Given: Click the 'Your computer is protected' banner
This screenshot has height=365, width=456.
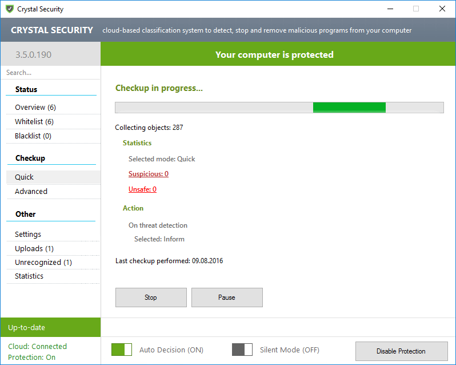Looking at the screenshot, I should (x=278, y=54).
